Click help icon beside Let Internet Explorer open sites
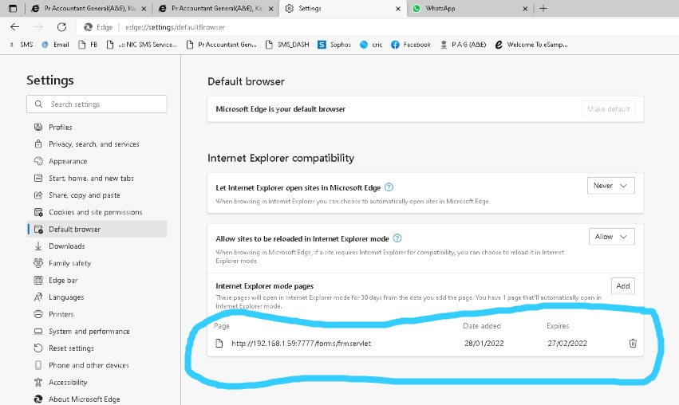Viewport: 679px width, 405px height. point(389,187)
